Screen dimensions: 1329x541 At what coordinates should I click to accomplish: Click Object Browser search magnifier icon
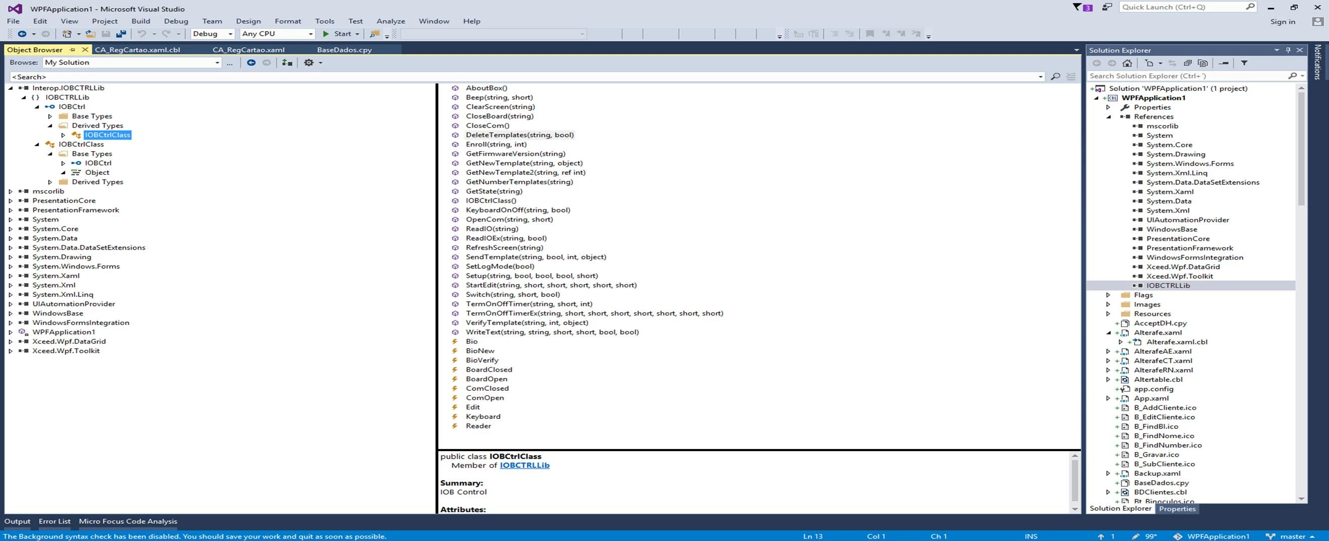1056,76
